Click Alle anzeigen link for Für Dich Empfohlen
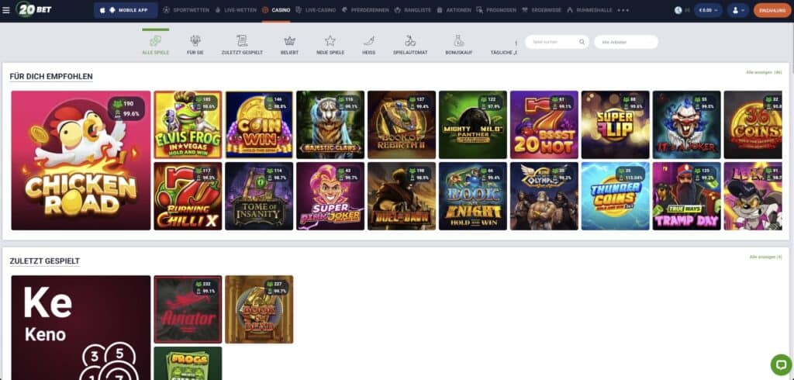 764,72
